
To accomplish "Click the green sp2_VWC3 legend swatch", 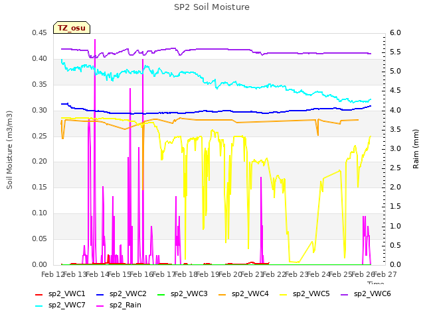I will tap(161, 294).
